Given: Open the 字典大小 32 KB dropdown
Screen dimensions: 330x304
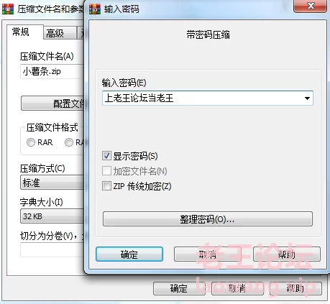Looking at the screenshot, I should click(52, 216).
